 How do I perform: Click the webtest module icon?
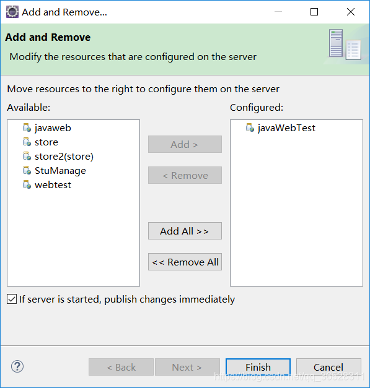click(x=27, y=184)
